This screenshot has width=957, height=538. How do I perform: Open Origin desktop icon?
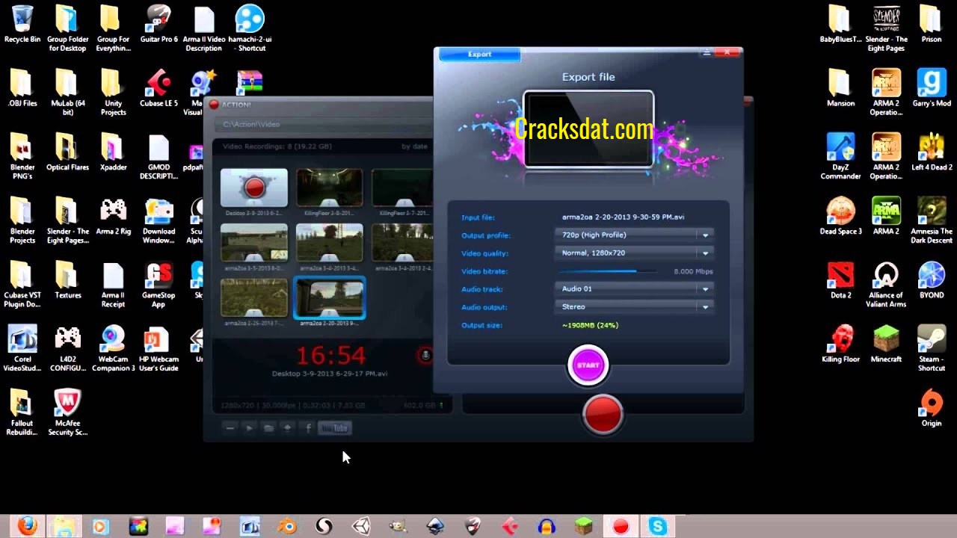pyautogui.click(x=932, y=408)
